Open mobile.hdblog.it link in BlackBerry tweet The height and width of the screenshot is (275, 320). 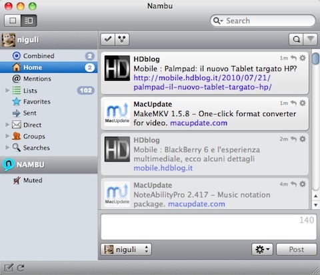(163, 168)
